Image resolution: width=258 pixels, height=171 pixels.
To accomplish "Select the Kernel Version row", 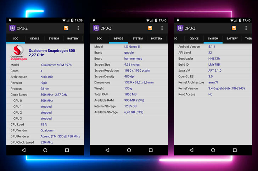I will point(213,88).
